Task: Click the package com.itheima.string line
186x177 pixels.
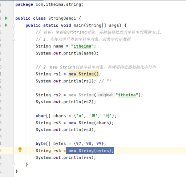Action: tap(49, 4)
